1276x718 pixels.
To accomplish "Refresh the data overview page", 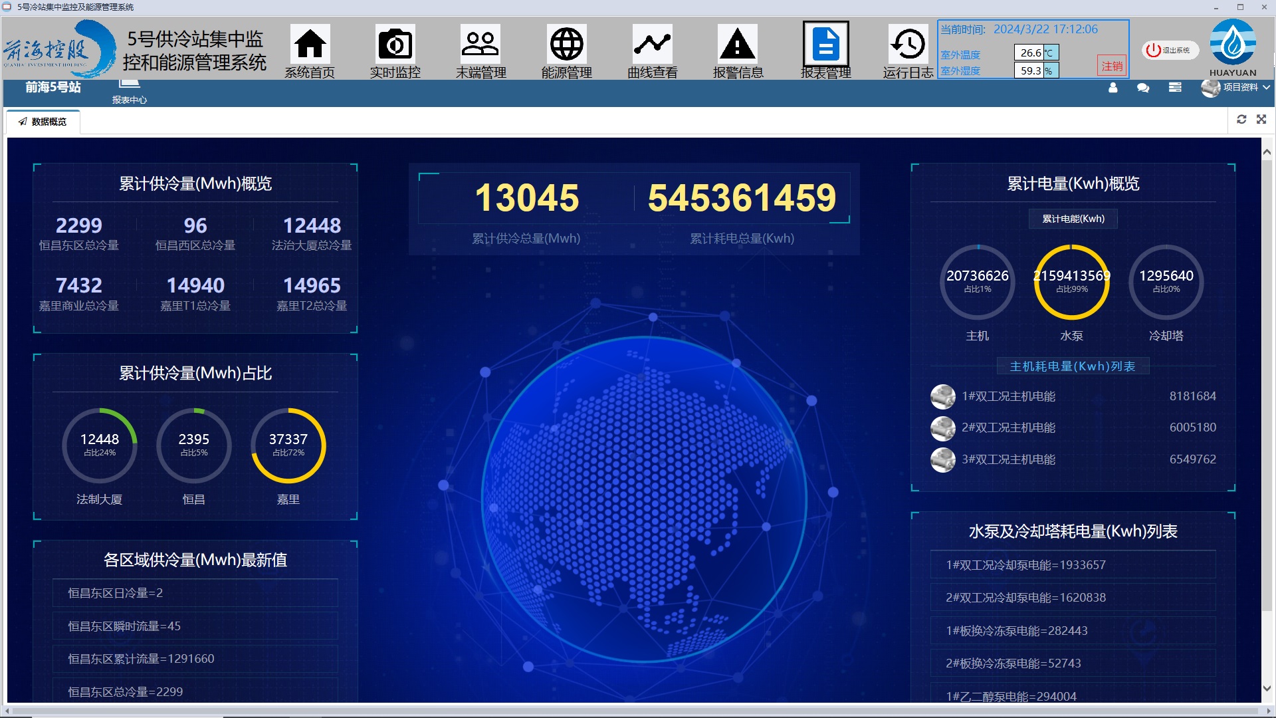I will click(x=1241, y=119).
